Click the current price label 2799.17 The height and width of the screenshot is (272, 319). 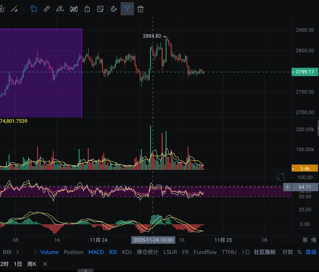(305, 72)
